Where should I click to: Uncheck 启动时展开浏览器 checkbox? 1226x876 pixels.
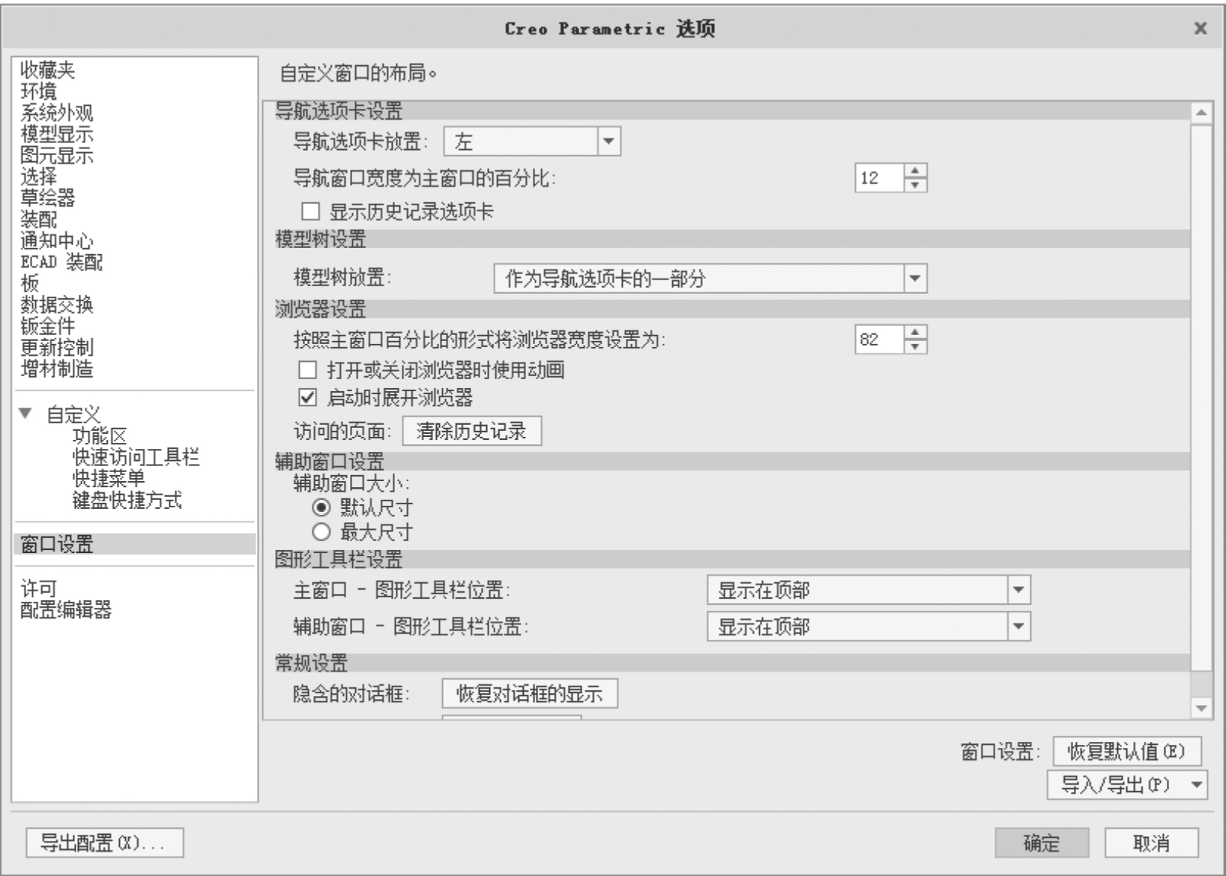pos(308,397)
